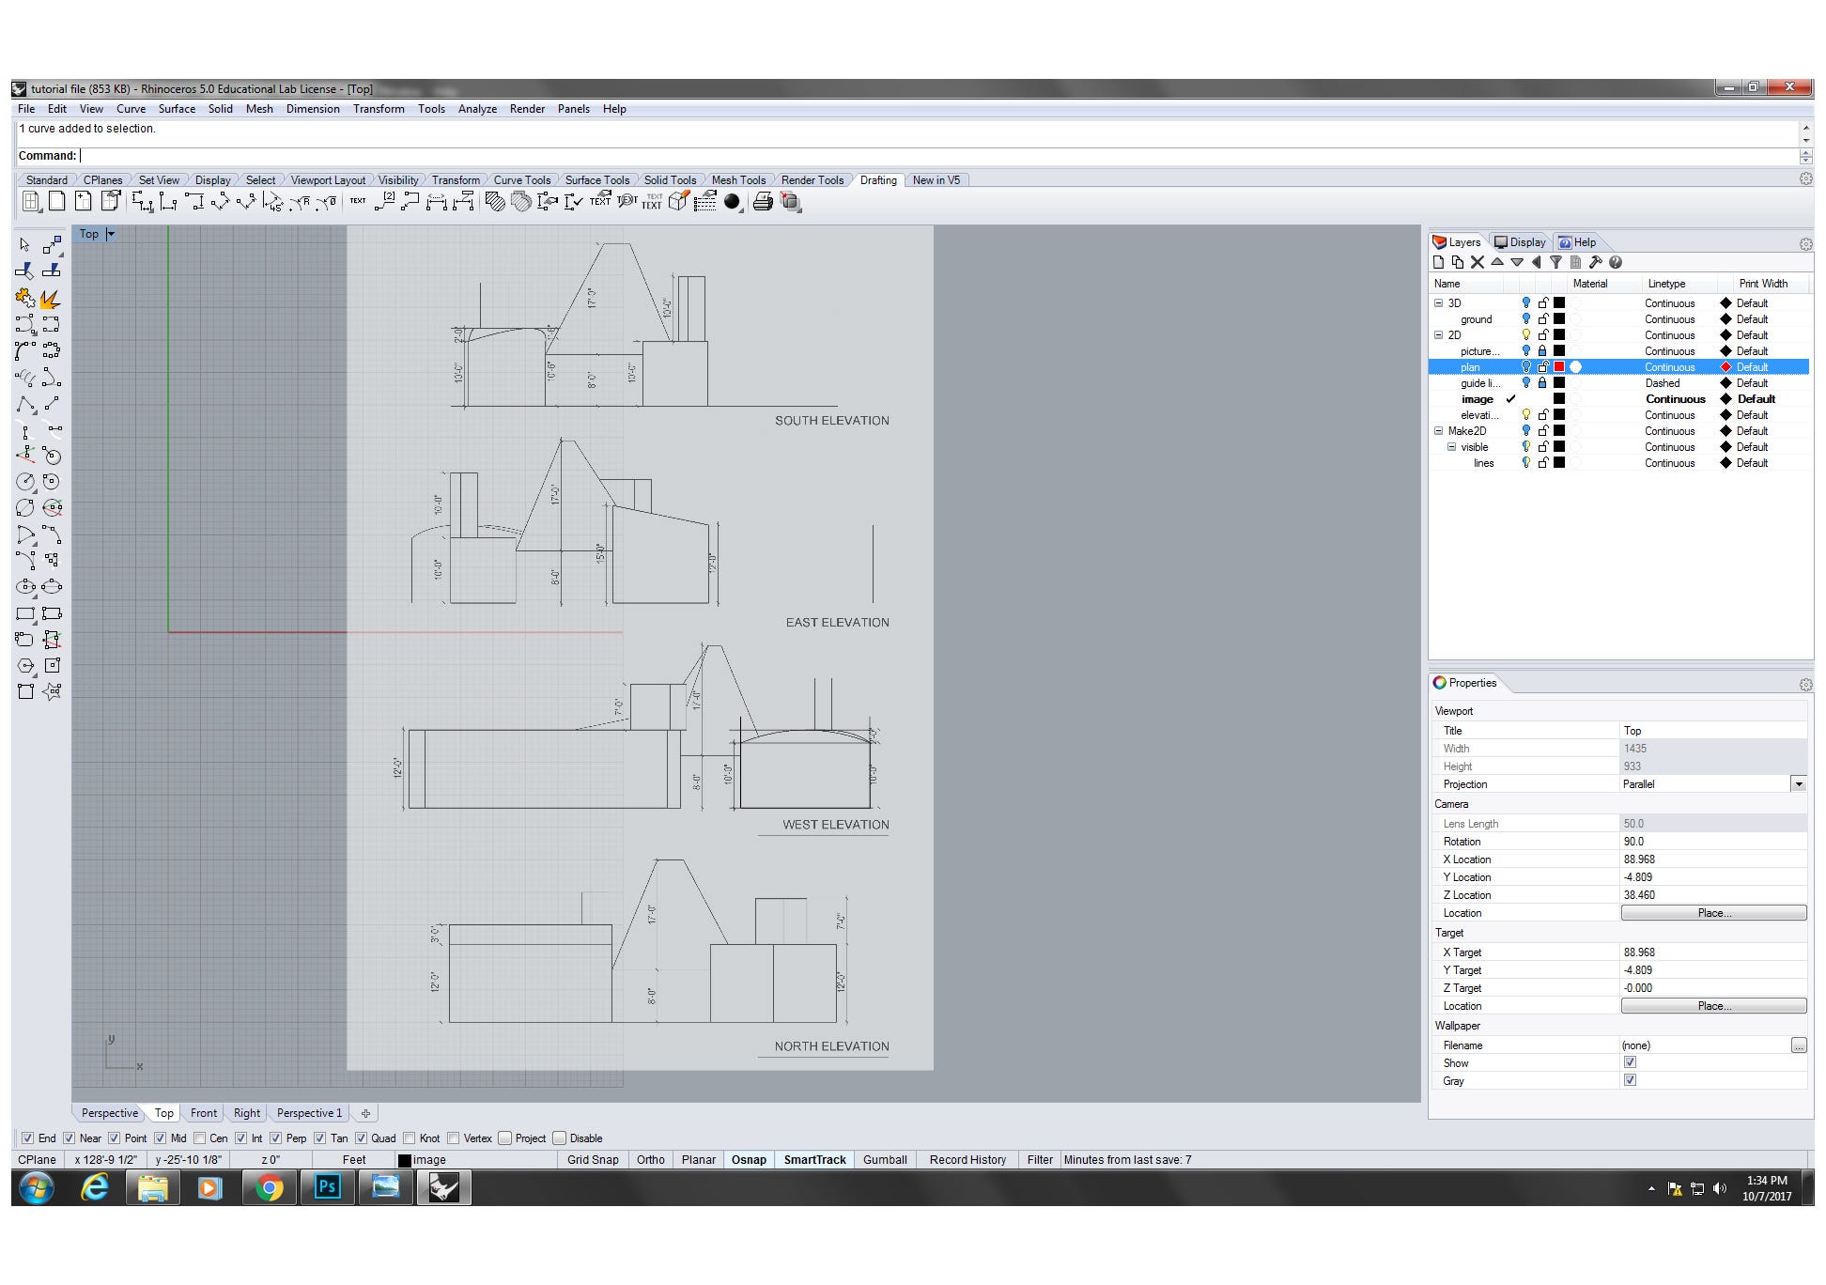This screenshot has height=1285, width=1826.
Task: Click the layer filter funnel icon
Action: [1555, 263]
